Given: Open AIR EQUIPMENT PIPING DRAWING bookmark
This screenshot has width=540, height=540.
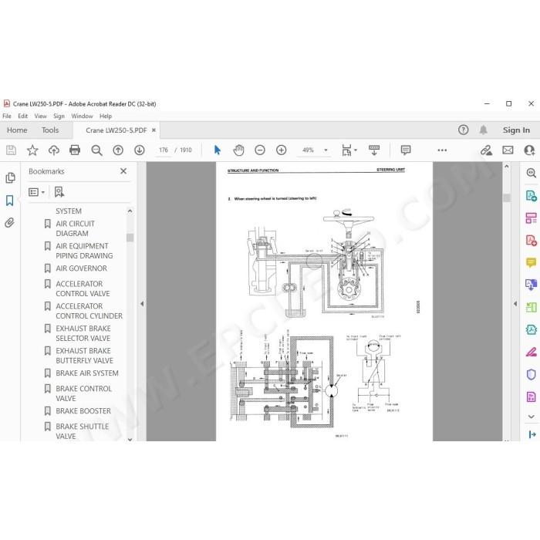Looking at the screenshot, I should (84, 251).
